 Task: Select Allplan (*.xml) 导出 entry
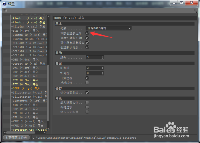29,26
